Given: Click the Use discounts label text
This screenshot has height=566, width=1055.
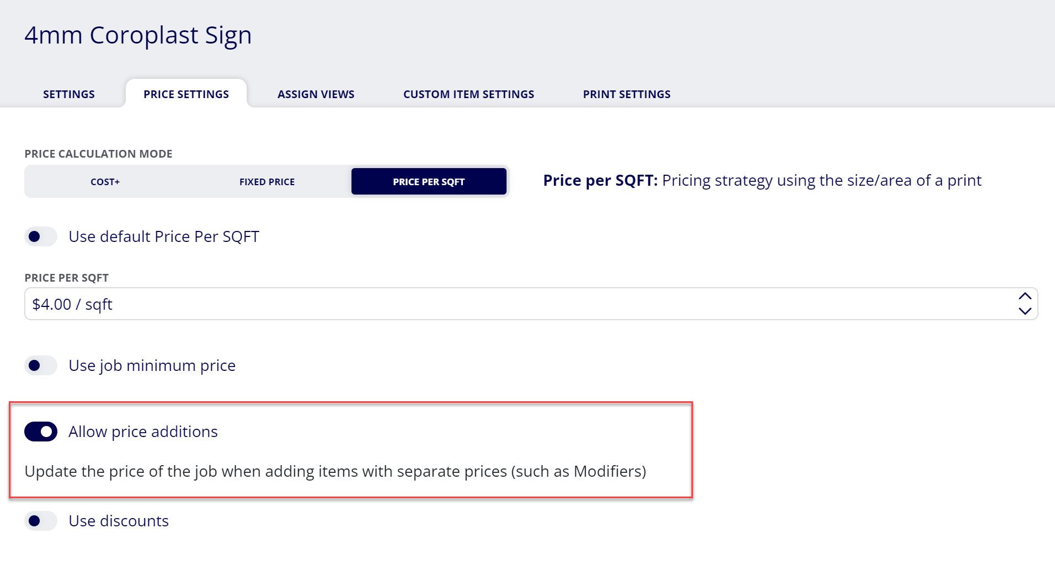Looking at the screenshot, I should pos(119,521).
